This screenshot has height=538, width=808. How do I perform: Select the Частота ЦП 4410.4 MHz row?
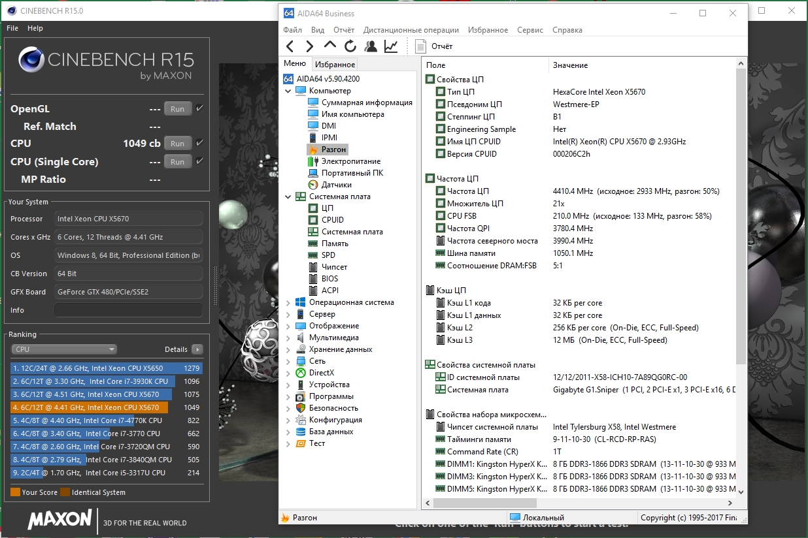coord(579,191)
